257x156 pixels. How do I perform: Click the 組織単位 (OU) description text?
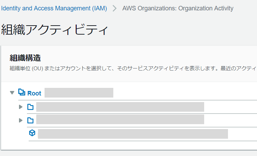26,68
